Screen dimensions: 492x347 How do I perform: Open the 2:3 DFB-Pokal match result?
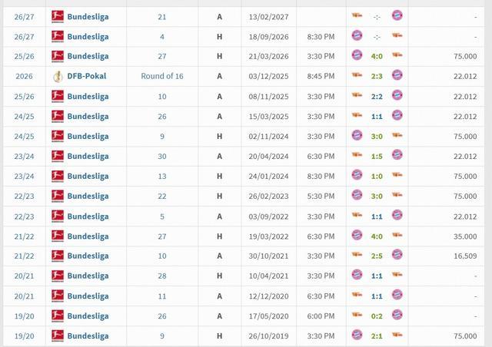tap(377, 76)
